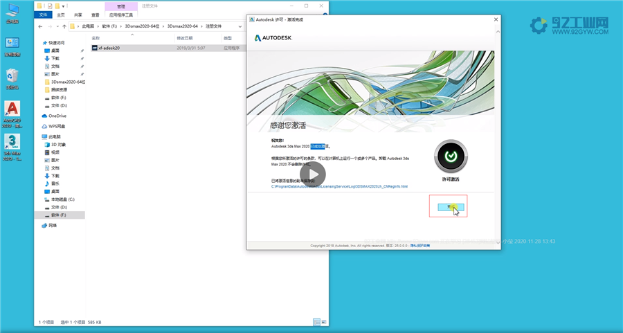This screenshot has height=333, width=623.
Task: Click 3Dsmax2020-64位 in the address breadcrumb
Action: pyautogui.click(x=142, y=26)
